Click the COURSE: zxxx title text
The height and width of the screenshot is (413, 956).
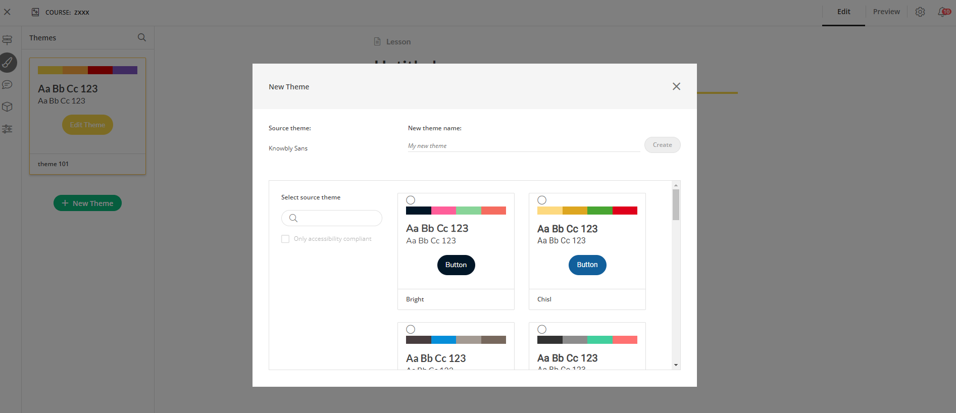pyautogui.click(x=67, y=12)
